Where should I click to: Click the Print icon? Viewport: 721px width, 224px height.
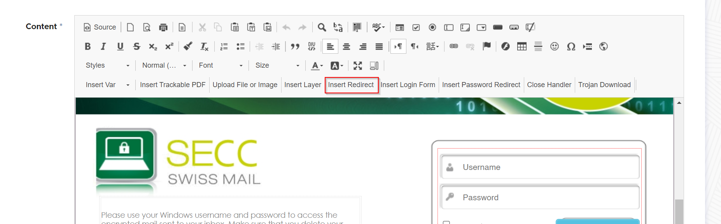[163, 27]
